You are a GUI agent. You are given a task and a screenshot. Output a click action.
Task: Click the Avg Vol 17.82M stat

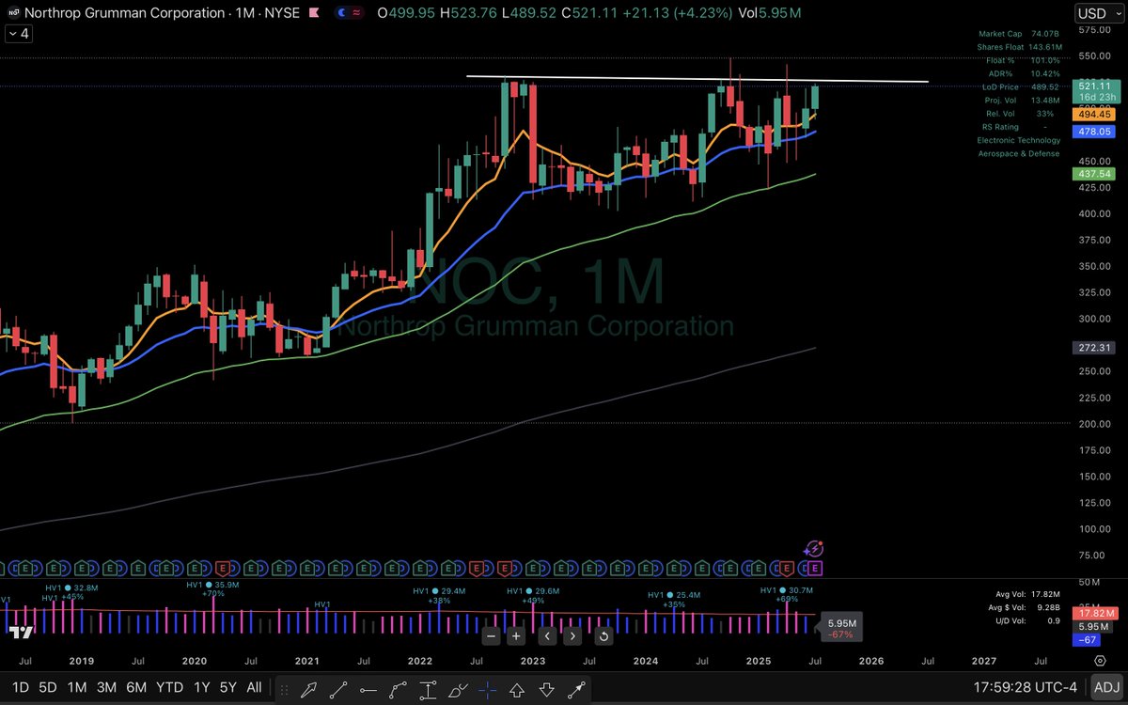click(x=1027, y=594)
